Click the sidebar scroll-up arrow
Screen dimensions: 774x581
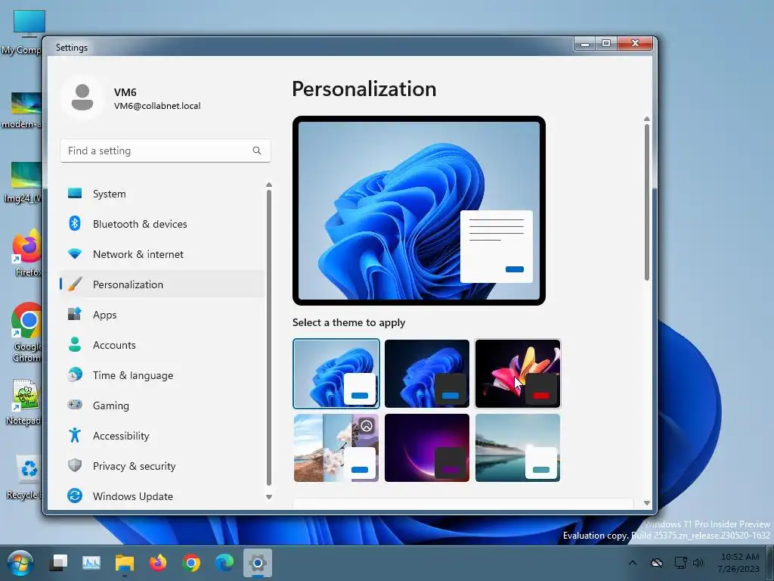pos(269,185)
